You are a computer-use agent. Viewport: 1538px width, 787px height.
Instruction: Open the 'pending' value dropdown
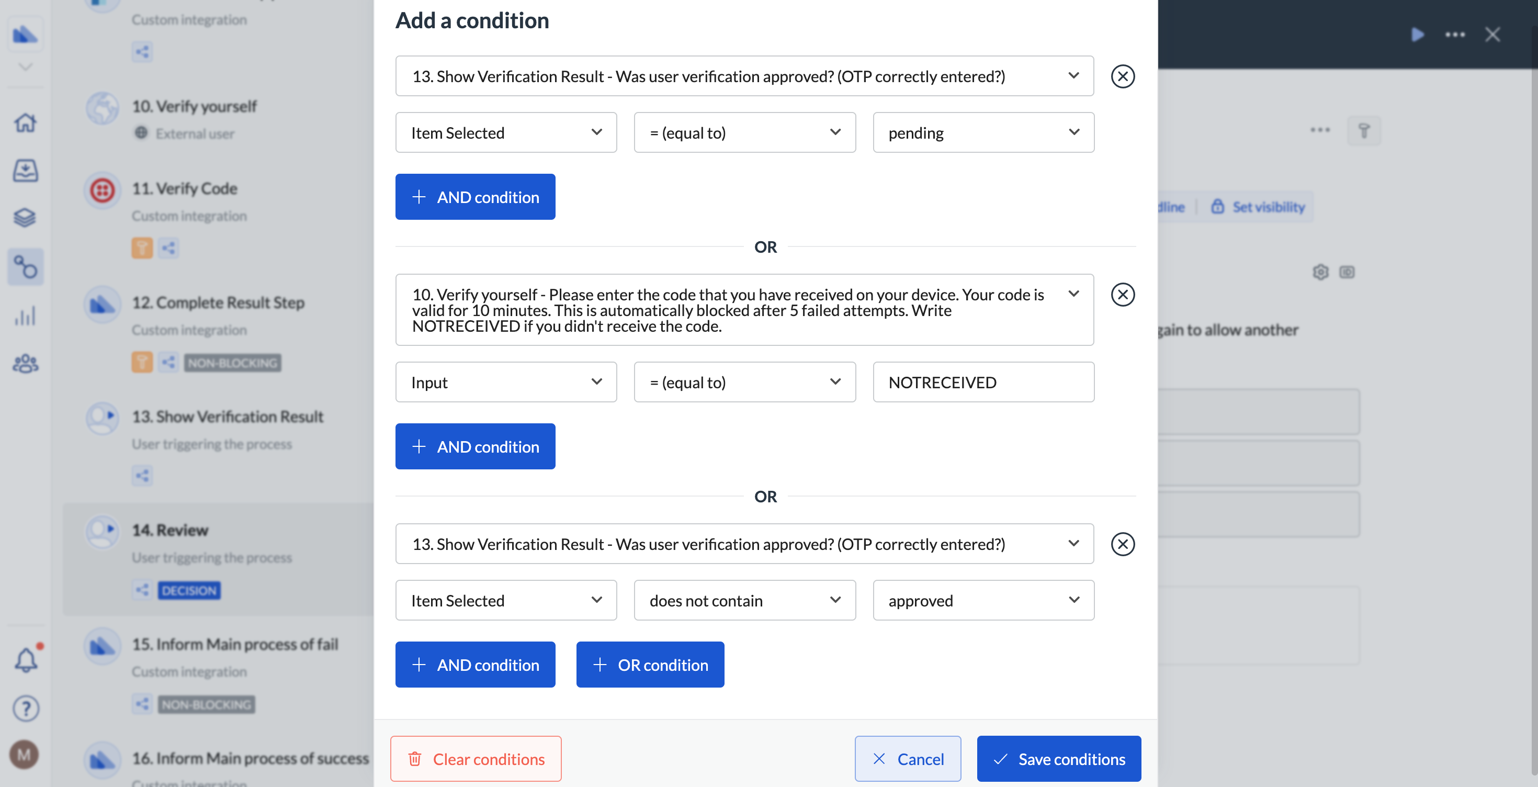click(983, 132)
